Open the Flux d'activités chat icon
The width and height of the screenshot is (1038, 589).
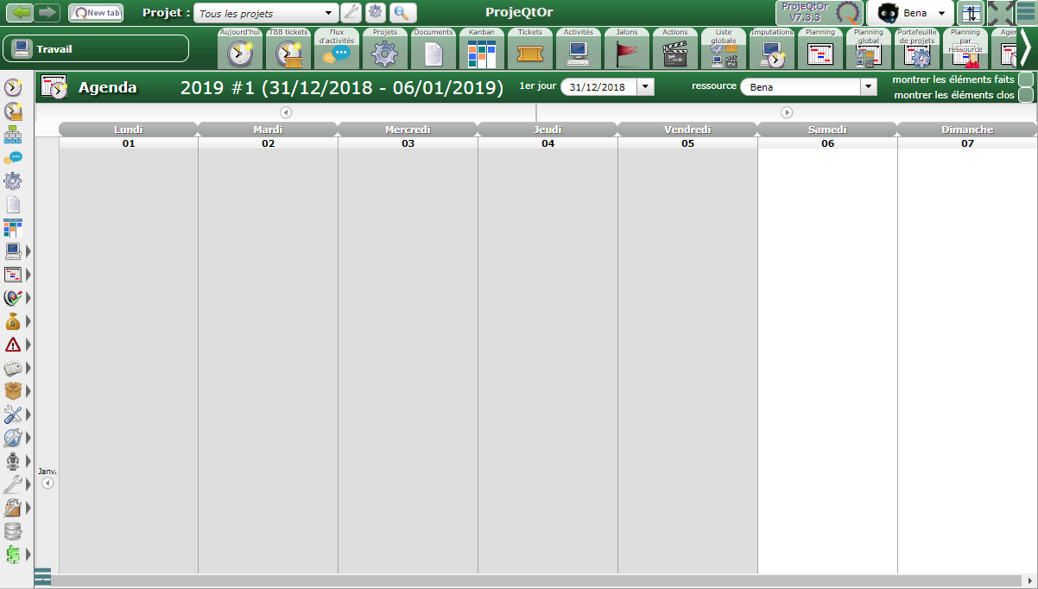337,54
